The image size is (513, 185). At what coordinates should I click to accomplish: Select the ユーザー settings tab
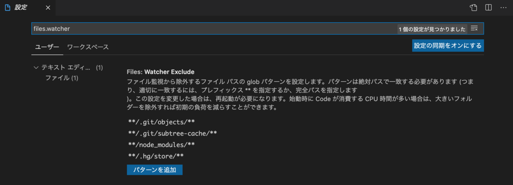pos(47,47)
